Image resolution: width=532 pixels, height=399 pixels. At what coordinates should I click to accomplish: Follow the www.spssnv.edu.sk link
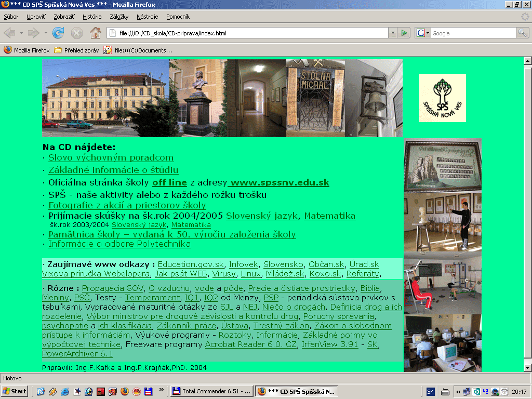[279, 183]
